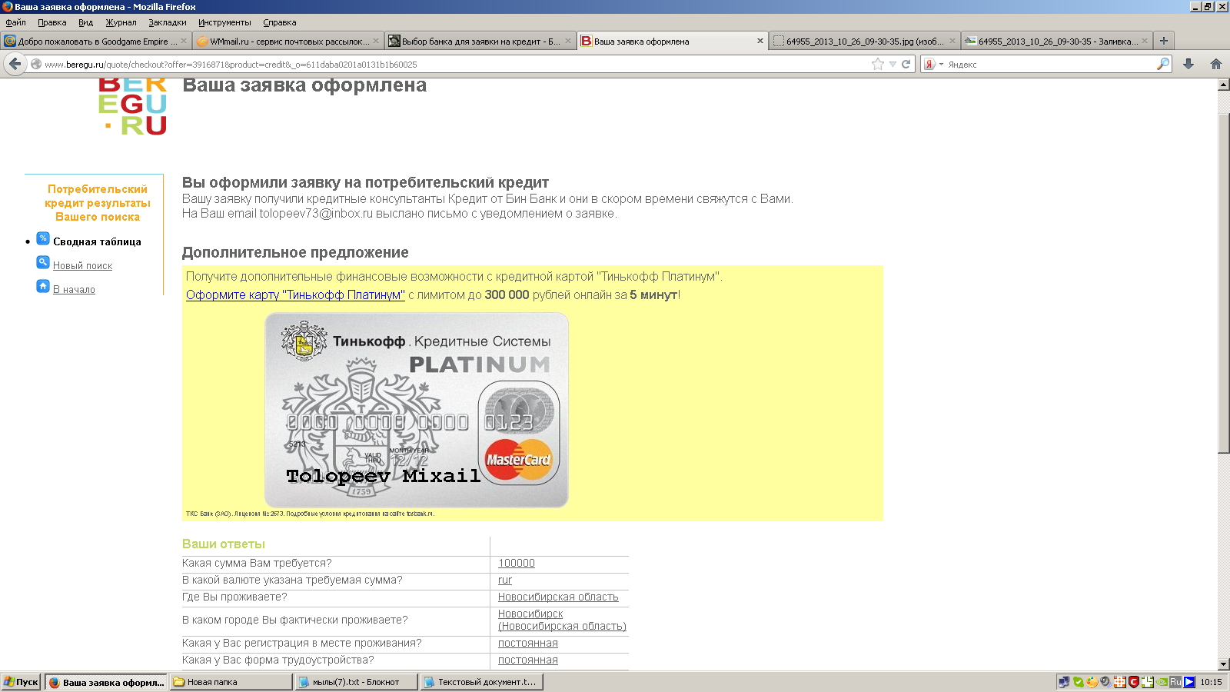The height and width of the screenshot is (692, 1230).
Task: Open the downloads arrow icon
Action: coord(1188,65)
